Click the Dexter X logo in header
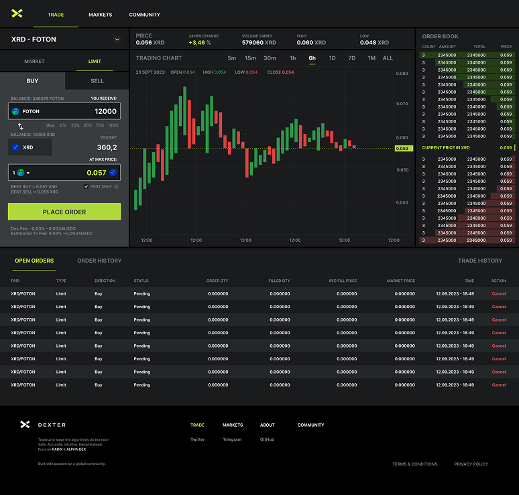This screenshot has width=519, height=495. point(17,13)
